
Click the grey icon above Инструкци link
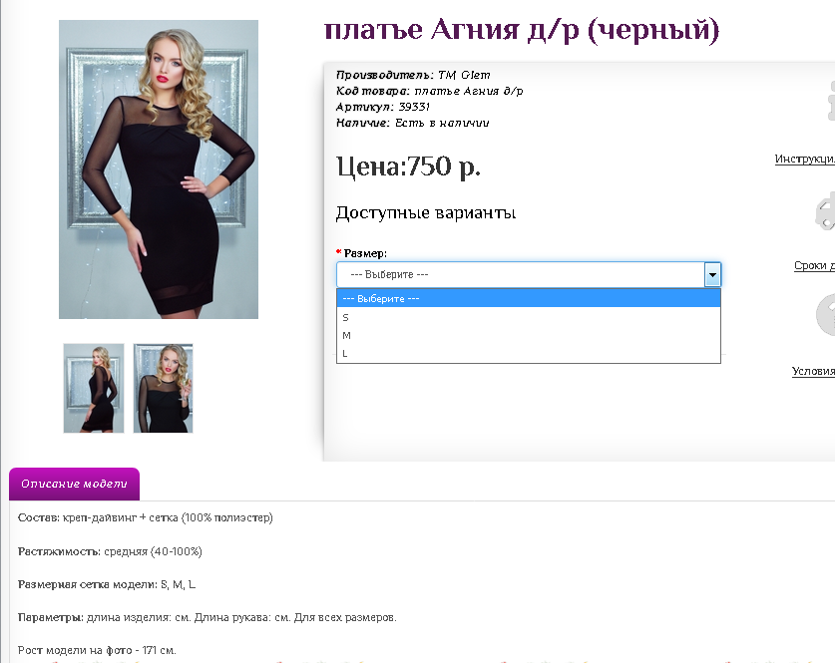[831, 101]
